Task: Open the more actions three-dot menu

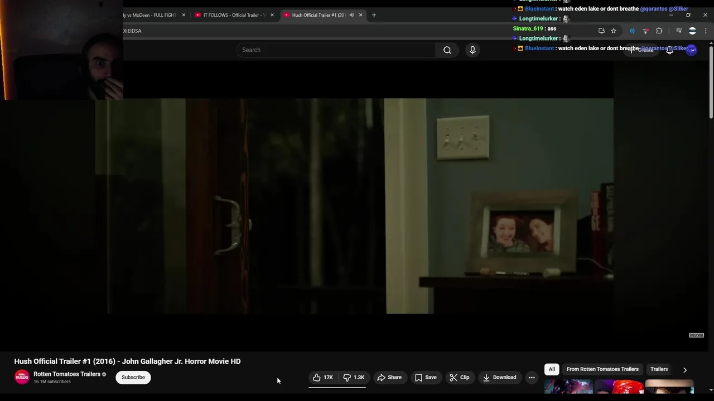Action: 532,377
